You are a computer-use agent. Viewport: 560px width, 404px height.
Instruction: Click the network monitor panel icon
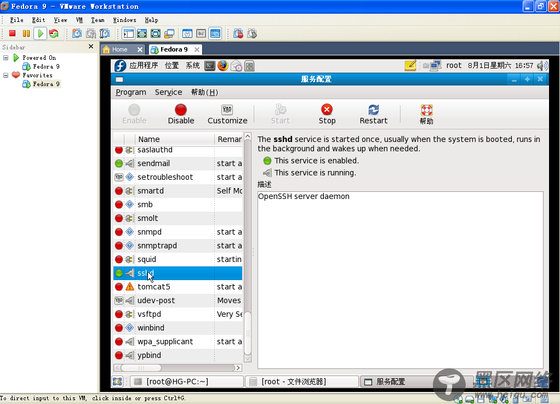tap(436, 65)
